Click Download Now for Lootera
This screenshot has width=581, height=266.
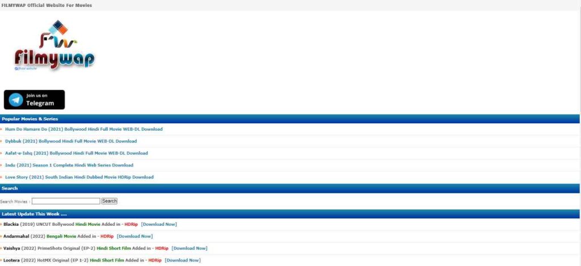point(183,260)
